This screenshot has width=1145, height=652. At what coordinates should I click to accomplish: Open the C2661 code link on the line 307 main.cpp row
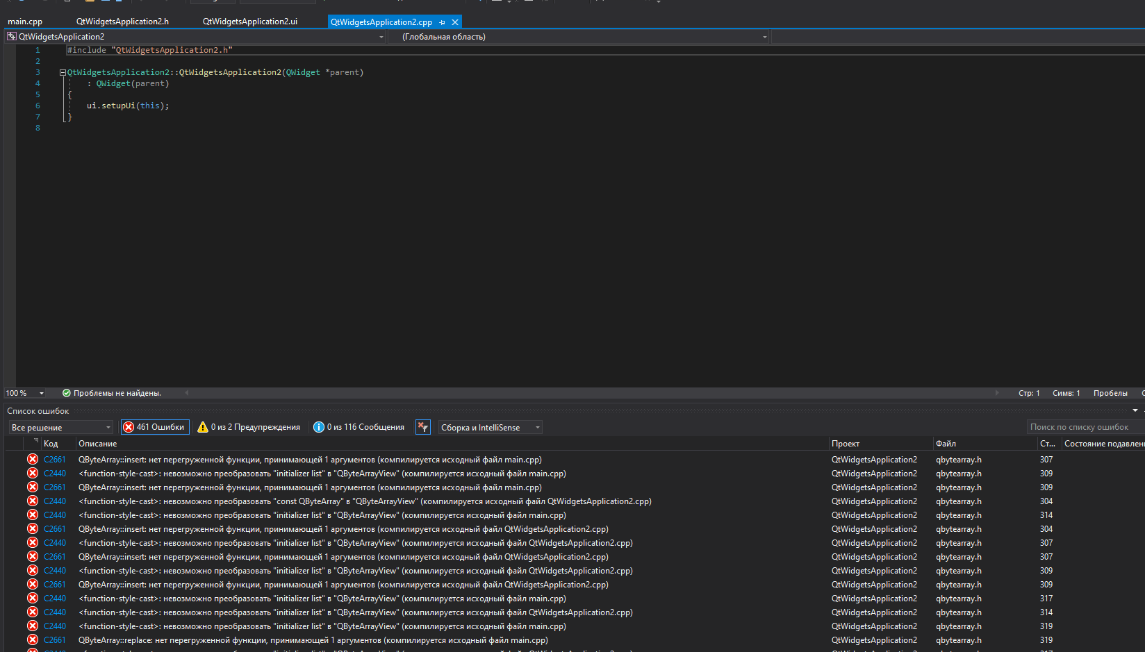[55, 460]
